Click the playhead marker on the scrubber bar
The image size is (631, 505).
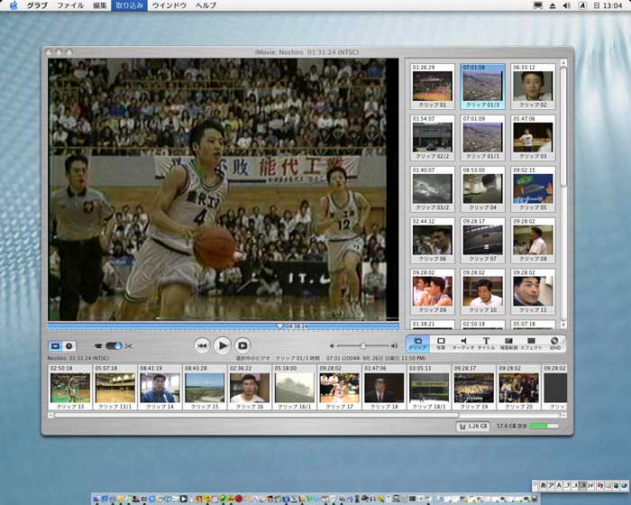pyautogui.click(x=279, y=326)
